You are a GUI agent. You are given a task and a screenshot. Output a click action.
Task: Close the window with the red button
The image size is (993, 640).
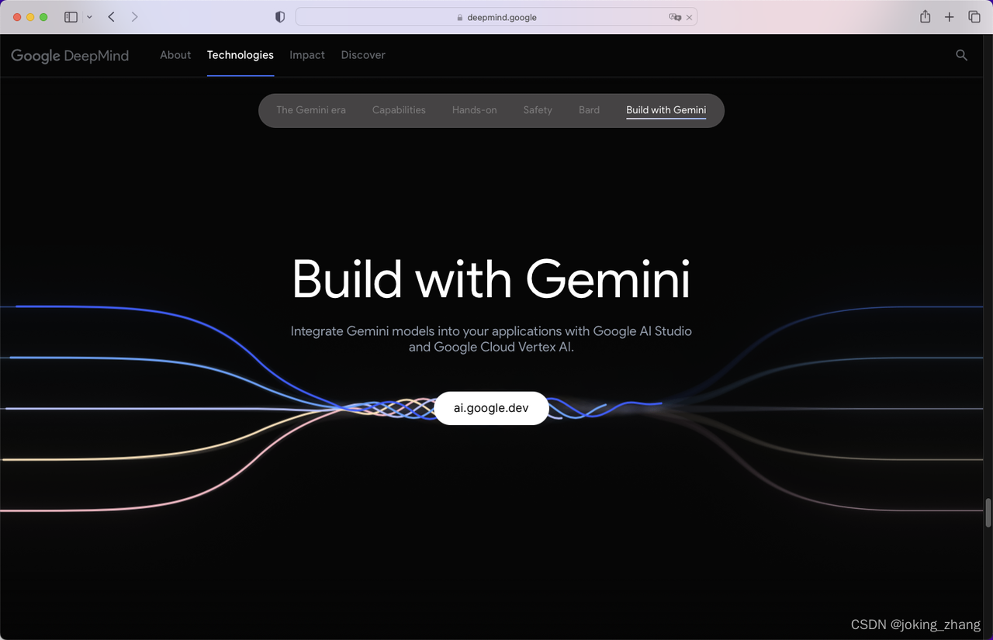pyautogui.click(x=18, y=17)
